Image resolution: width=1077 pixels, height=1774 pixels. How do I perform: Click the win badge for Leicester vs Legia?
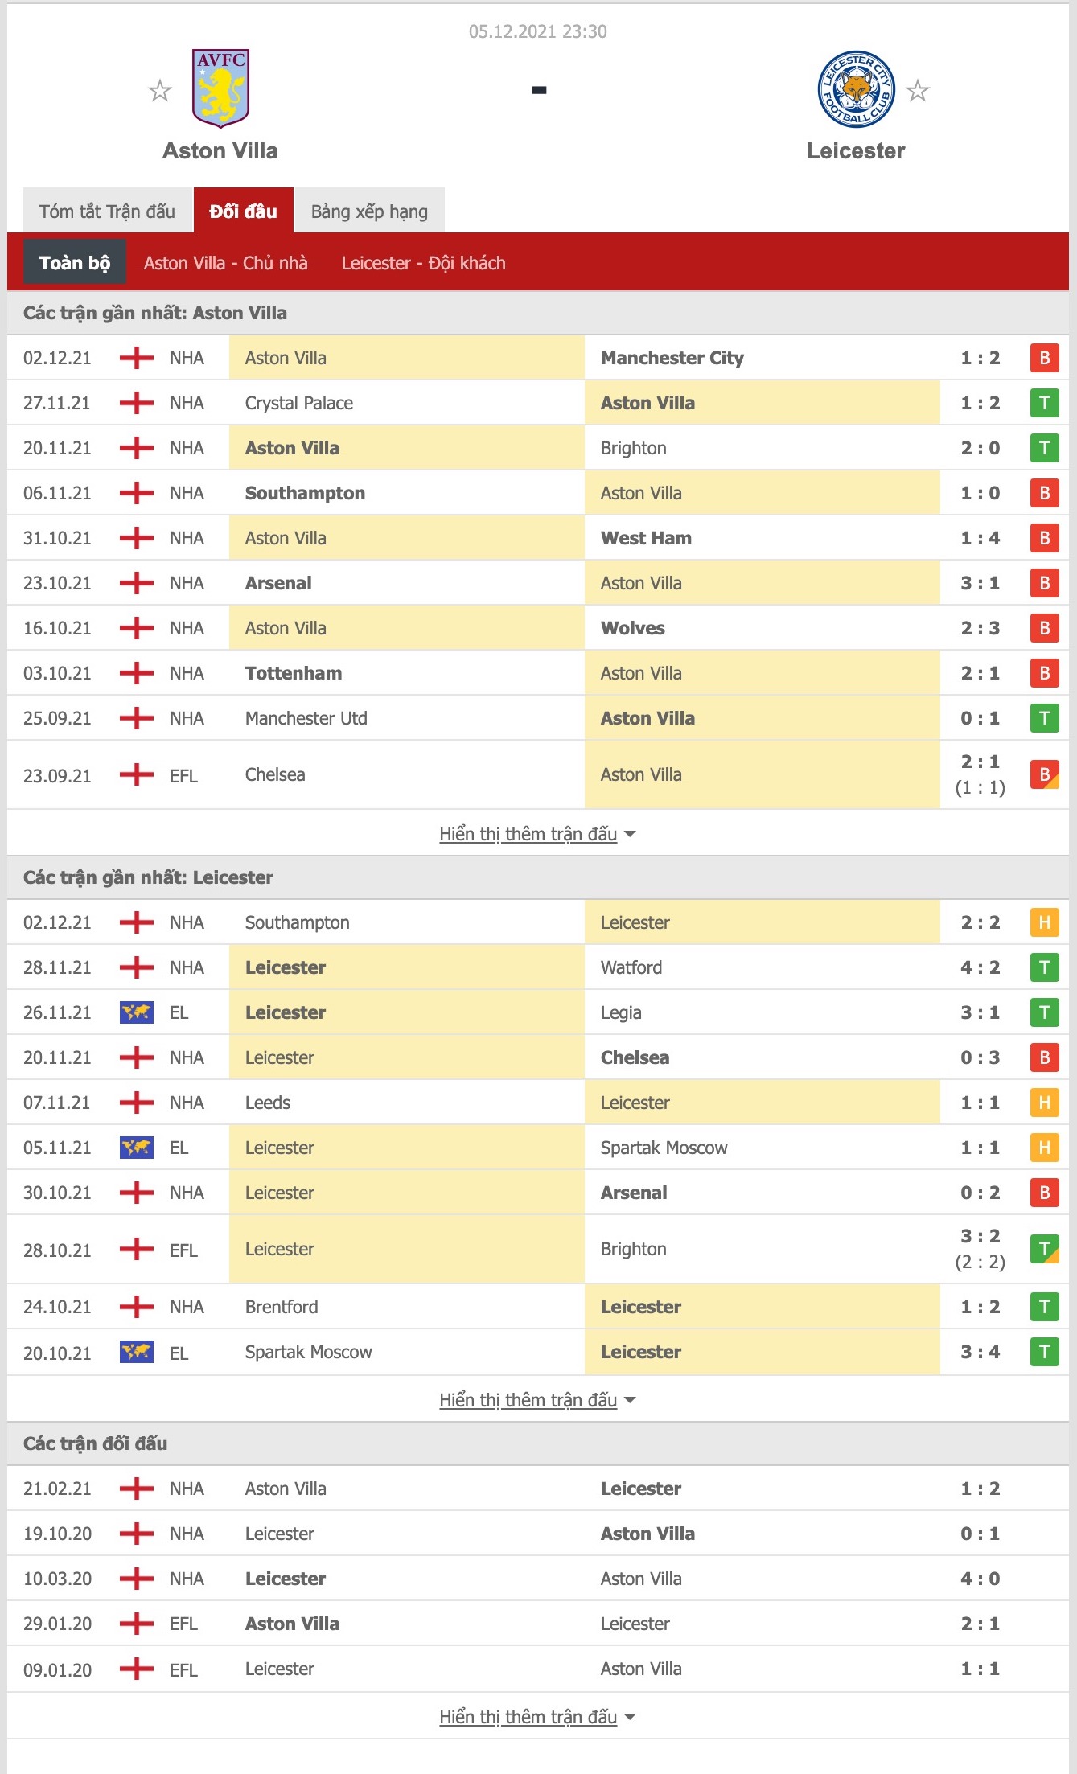pos(1045,1012)
